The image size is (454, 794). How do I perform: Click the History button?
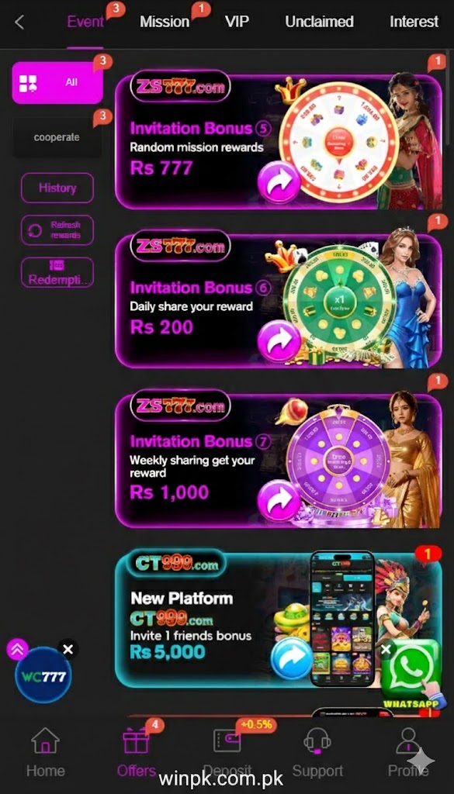coord(57,188)
